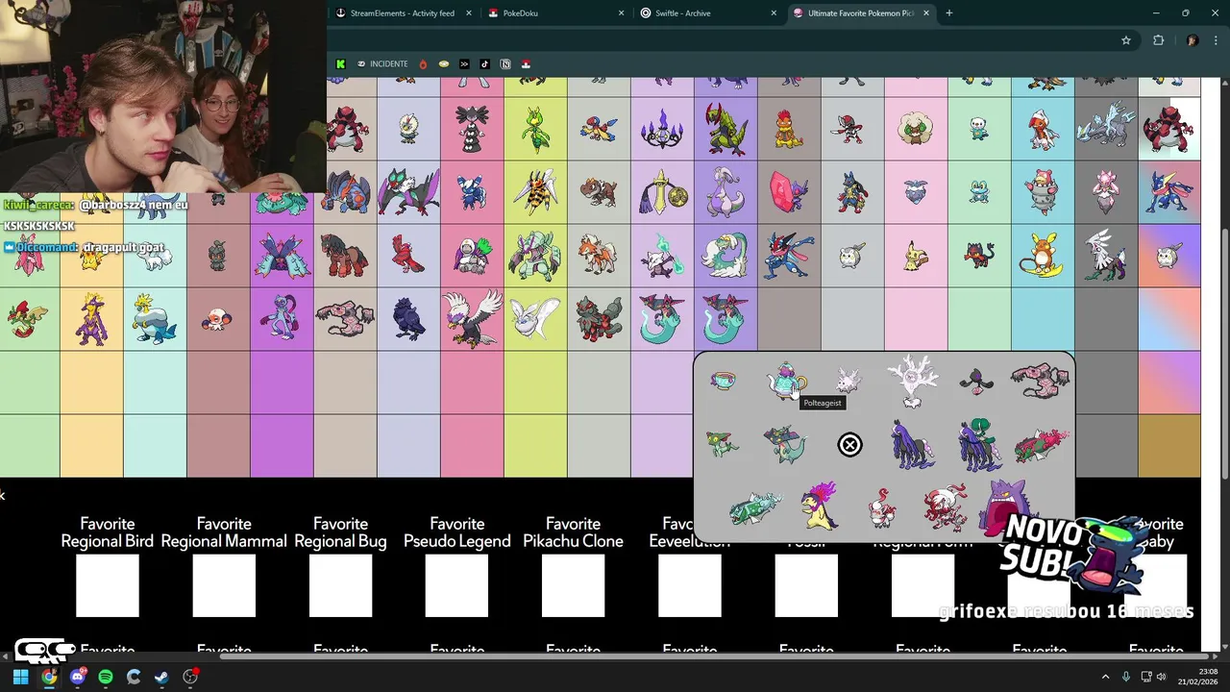This screenshot has height=692, width=1230.
Task: Open Chrome profile avatar
Action: pyautogui.click(x=1193, y=40)
